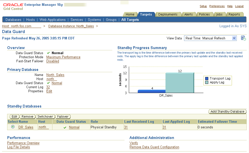Viewport: 249px width, 153px height.
Task: Click the Oracle Enterprise Manager logo
Action: point(33,5)
